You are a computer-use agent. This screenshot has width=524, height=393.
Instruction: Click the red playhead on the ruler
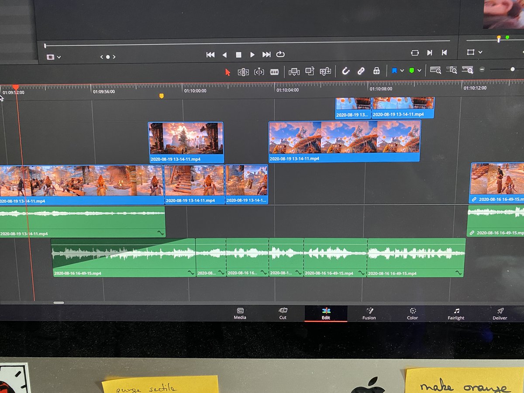pos(16,87)
